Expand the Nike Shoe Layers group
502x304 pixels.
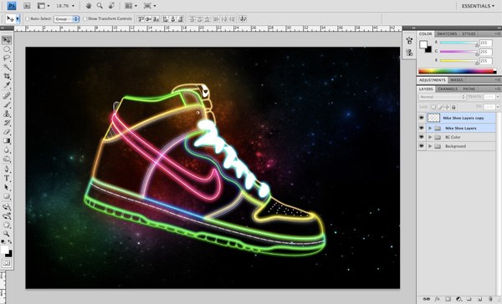[430, 128]
